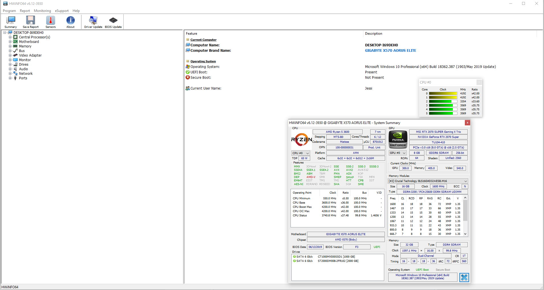The image size is (544, 290).
Task: Open the GPU #0 selector dropdown
Action: point(398,153)
